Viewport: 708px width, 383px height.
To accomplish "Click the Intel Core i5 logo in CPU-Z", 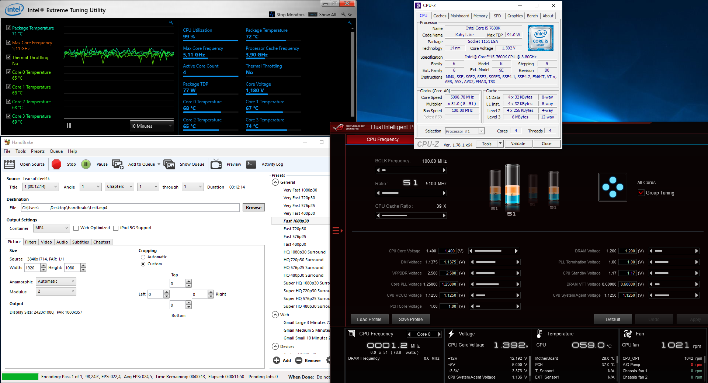I will 541,38.
